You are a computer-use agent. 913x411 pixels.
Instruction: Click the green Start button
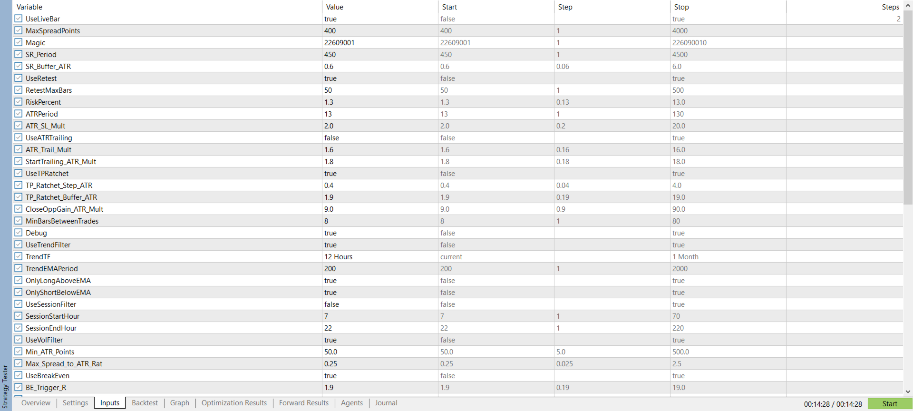pyautogui.click(x=890, y=404)
